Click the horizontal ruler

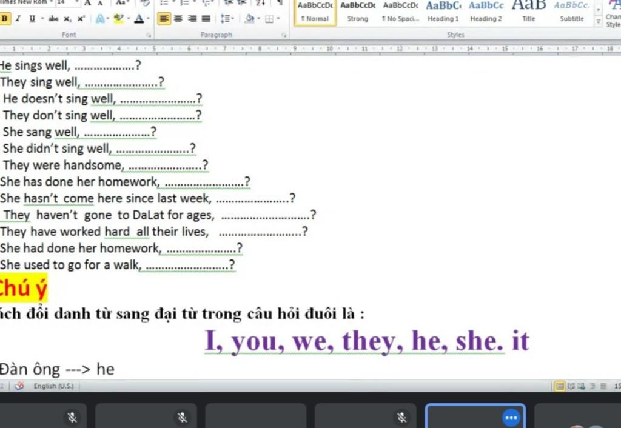point(310,48)
